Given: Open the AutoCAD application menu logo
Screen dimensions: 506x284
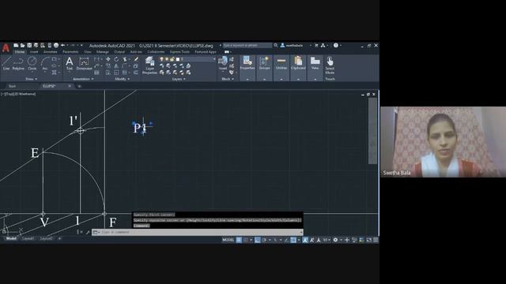Looking at the screenshot, I should click(6, 48).
